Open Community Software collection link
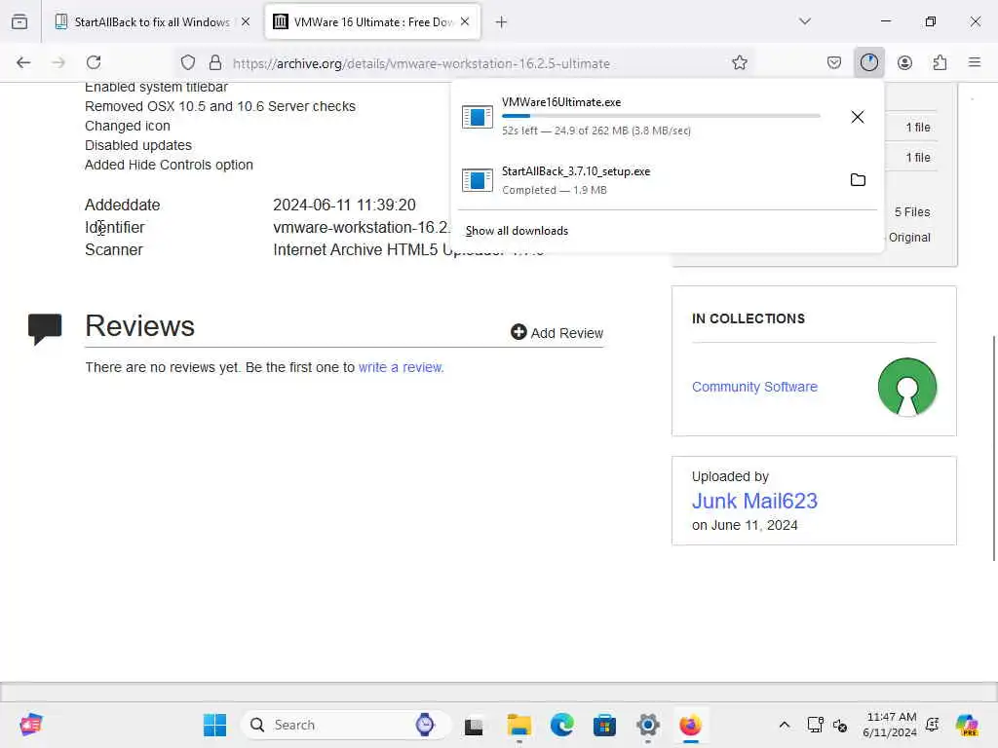 tap(754, 387)
